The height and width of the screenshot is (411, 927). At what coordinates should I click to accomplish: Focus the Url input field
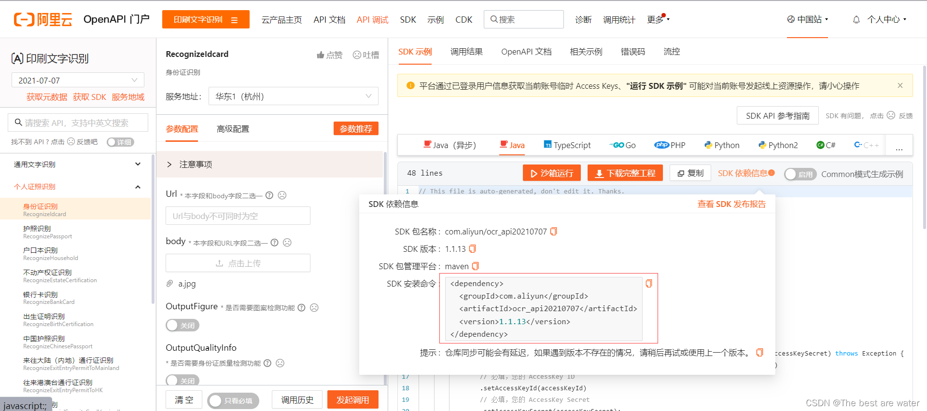(238, 216)
